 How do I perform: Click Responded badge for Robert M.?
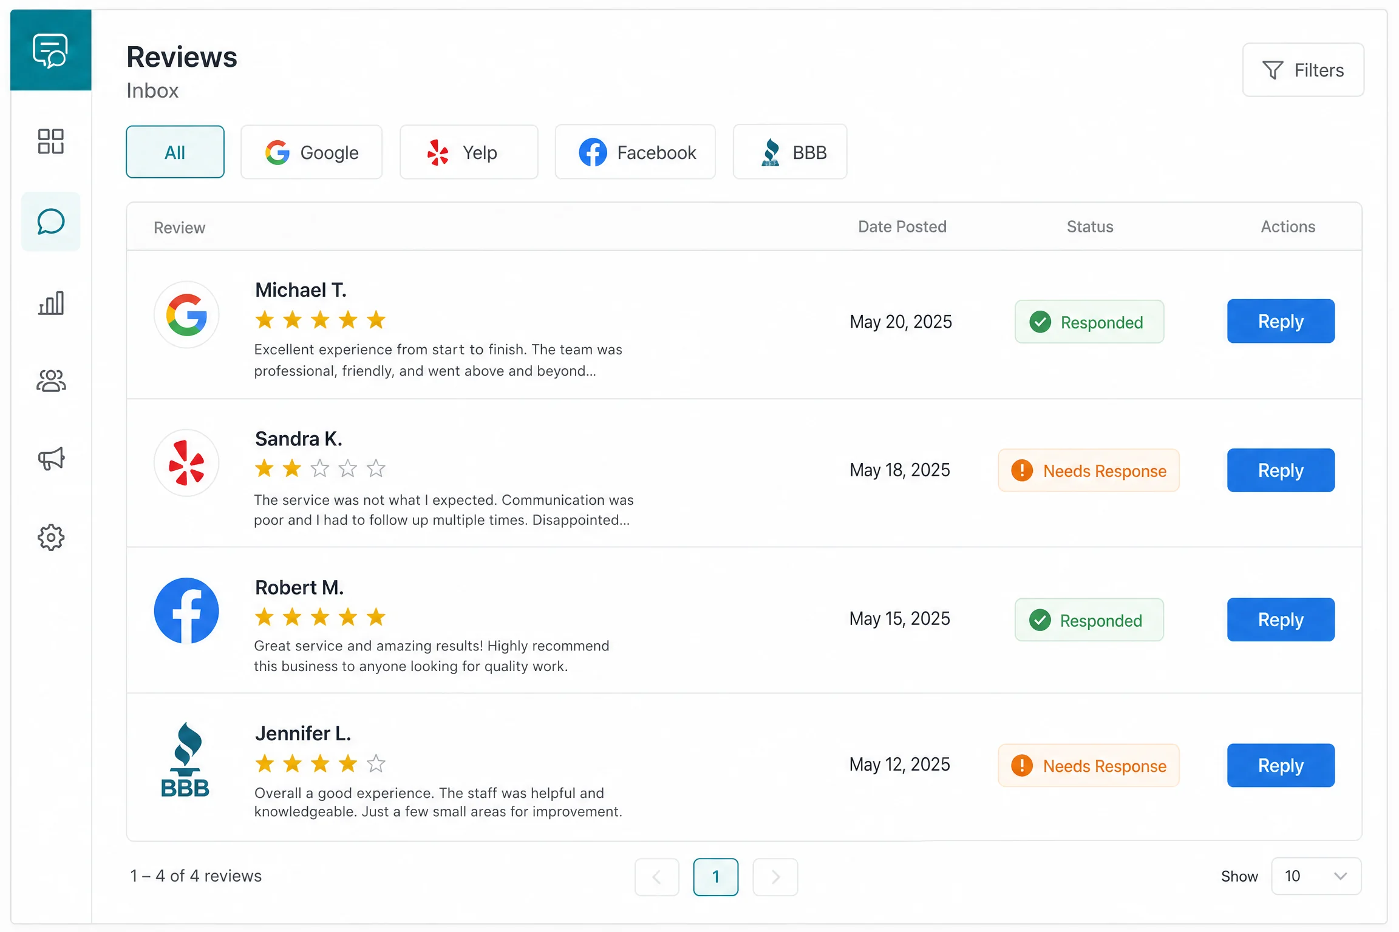[x=1089, y=620]
